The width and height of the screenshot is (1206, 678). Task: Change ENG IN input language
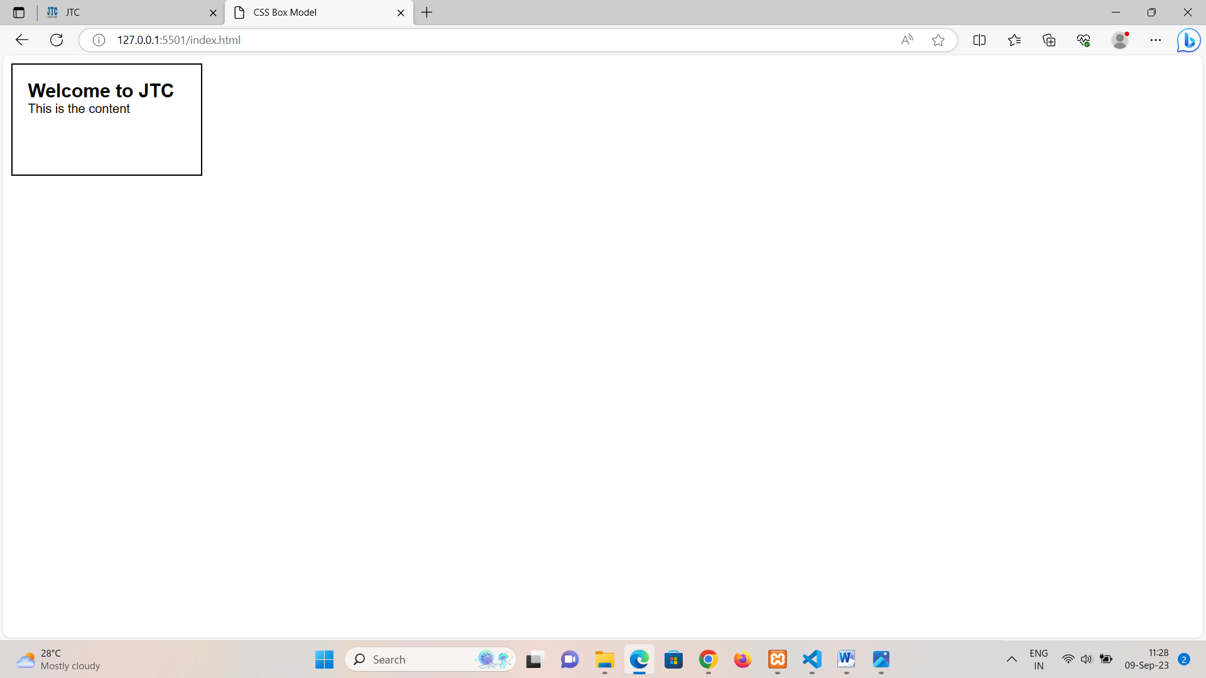click(x=1039, y=660)
